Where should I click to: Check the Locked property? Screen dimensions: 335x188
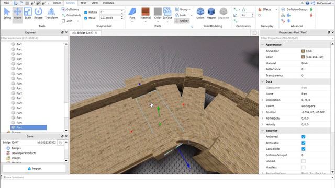304,161
